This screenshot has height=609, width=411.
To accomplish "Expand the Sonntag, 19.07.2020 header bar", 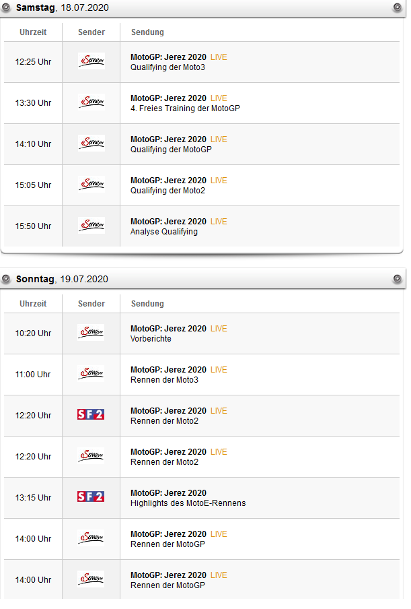I will tap(202, 279).
